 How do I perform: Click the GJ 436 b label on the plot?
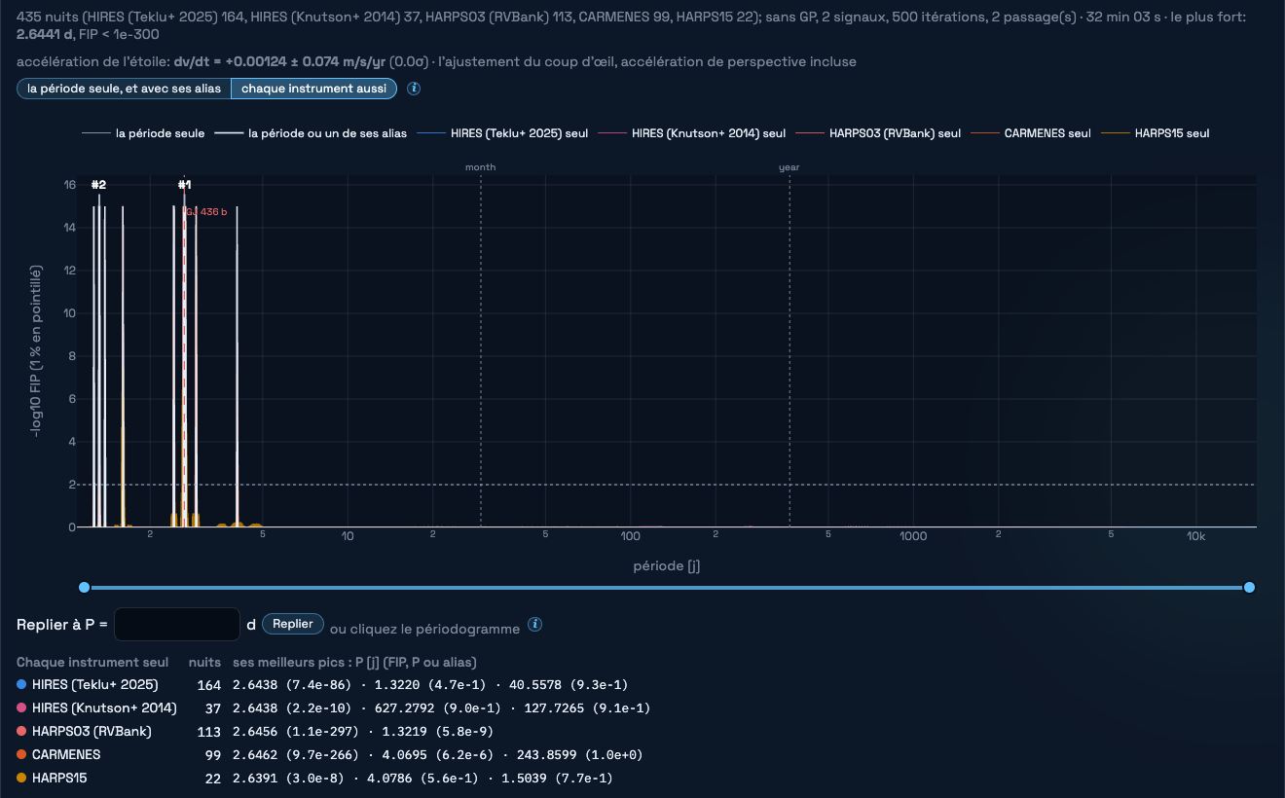click(206, 211)
